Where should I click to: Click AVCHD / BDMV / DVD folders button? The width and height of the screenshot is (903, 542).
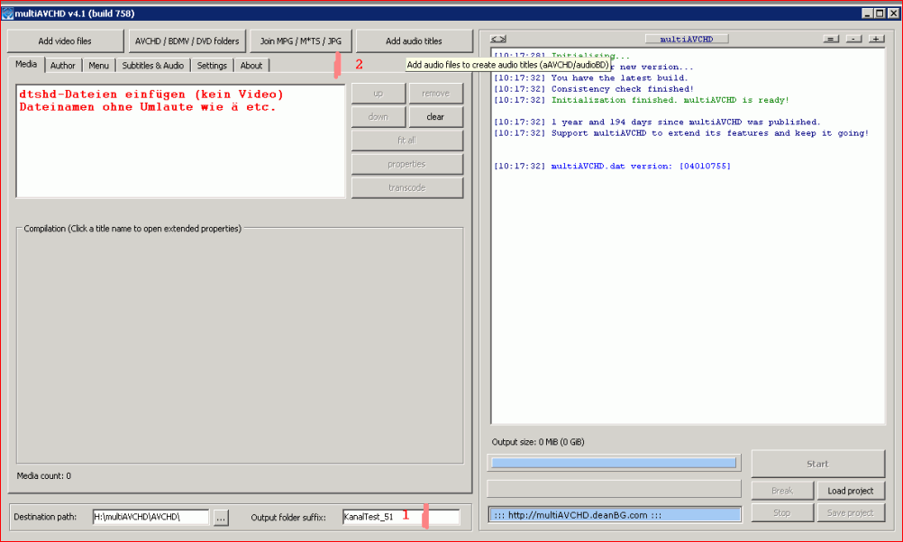[x=187, y=41]
